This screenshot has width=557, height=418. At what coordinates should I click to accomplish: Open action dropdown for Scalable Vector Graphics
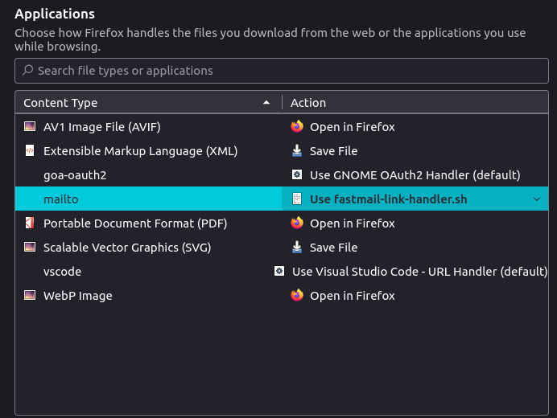pyautogui.click(x=415, y=248)
